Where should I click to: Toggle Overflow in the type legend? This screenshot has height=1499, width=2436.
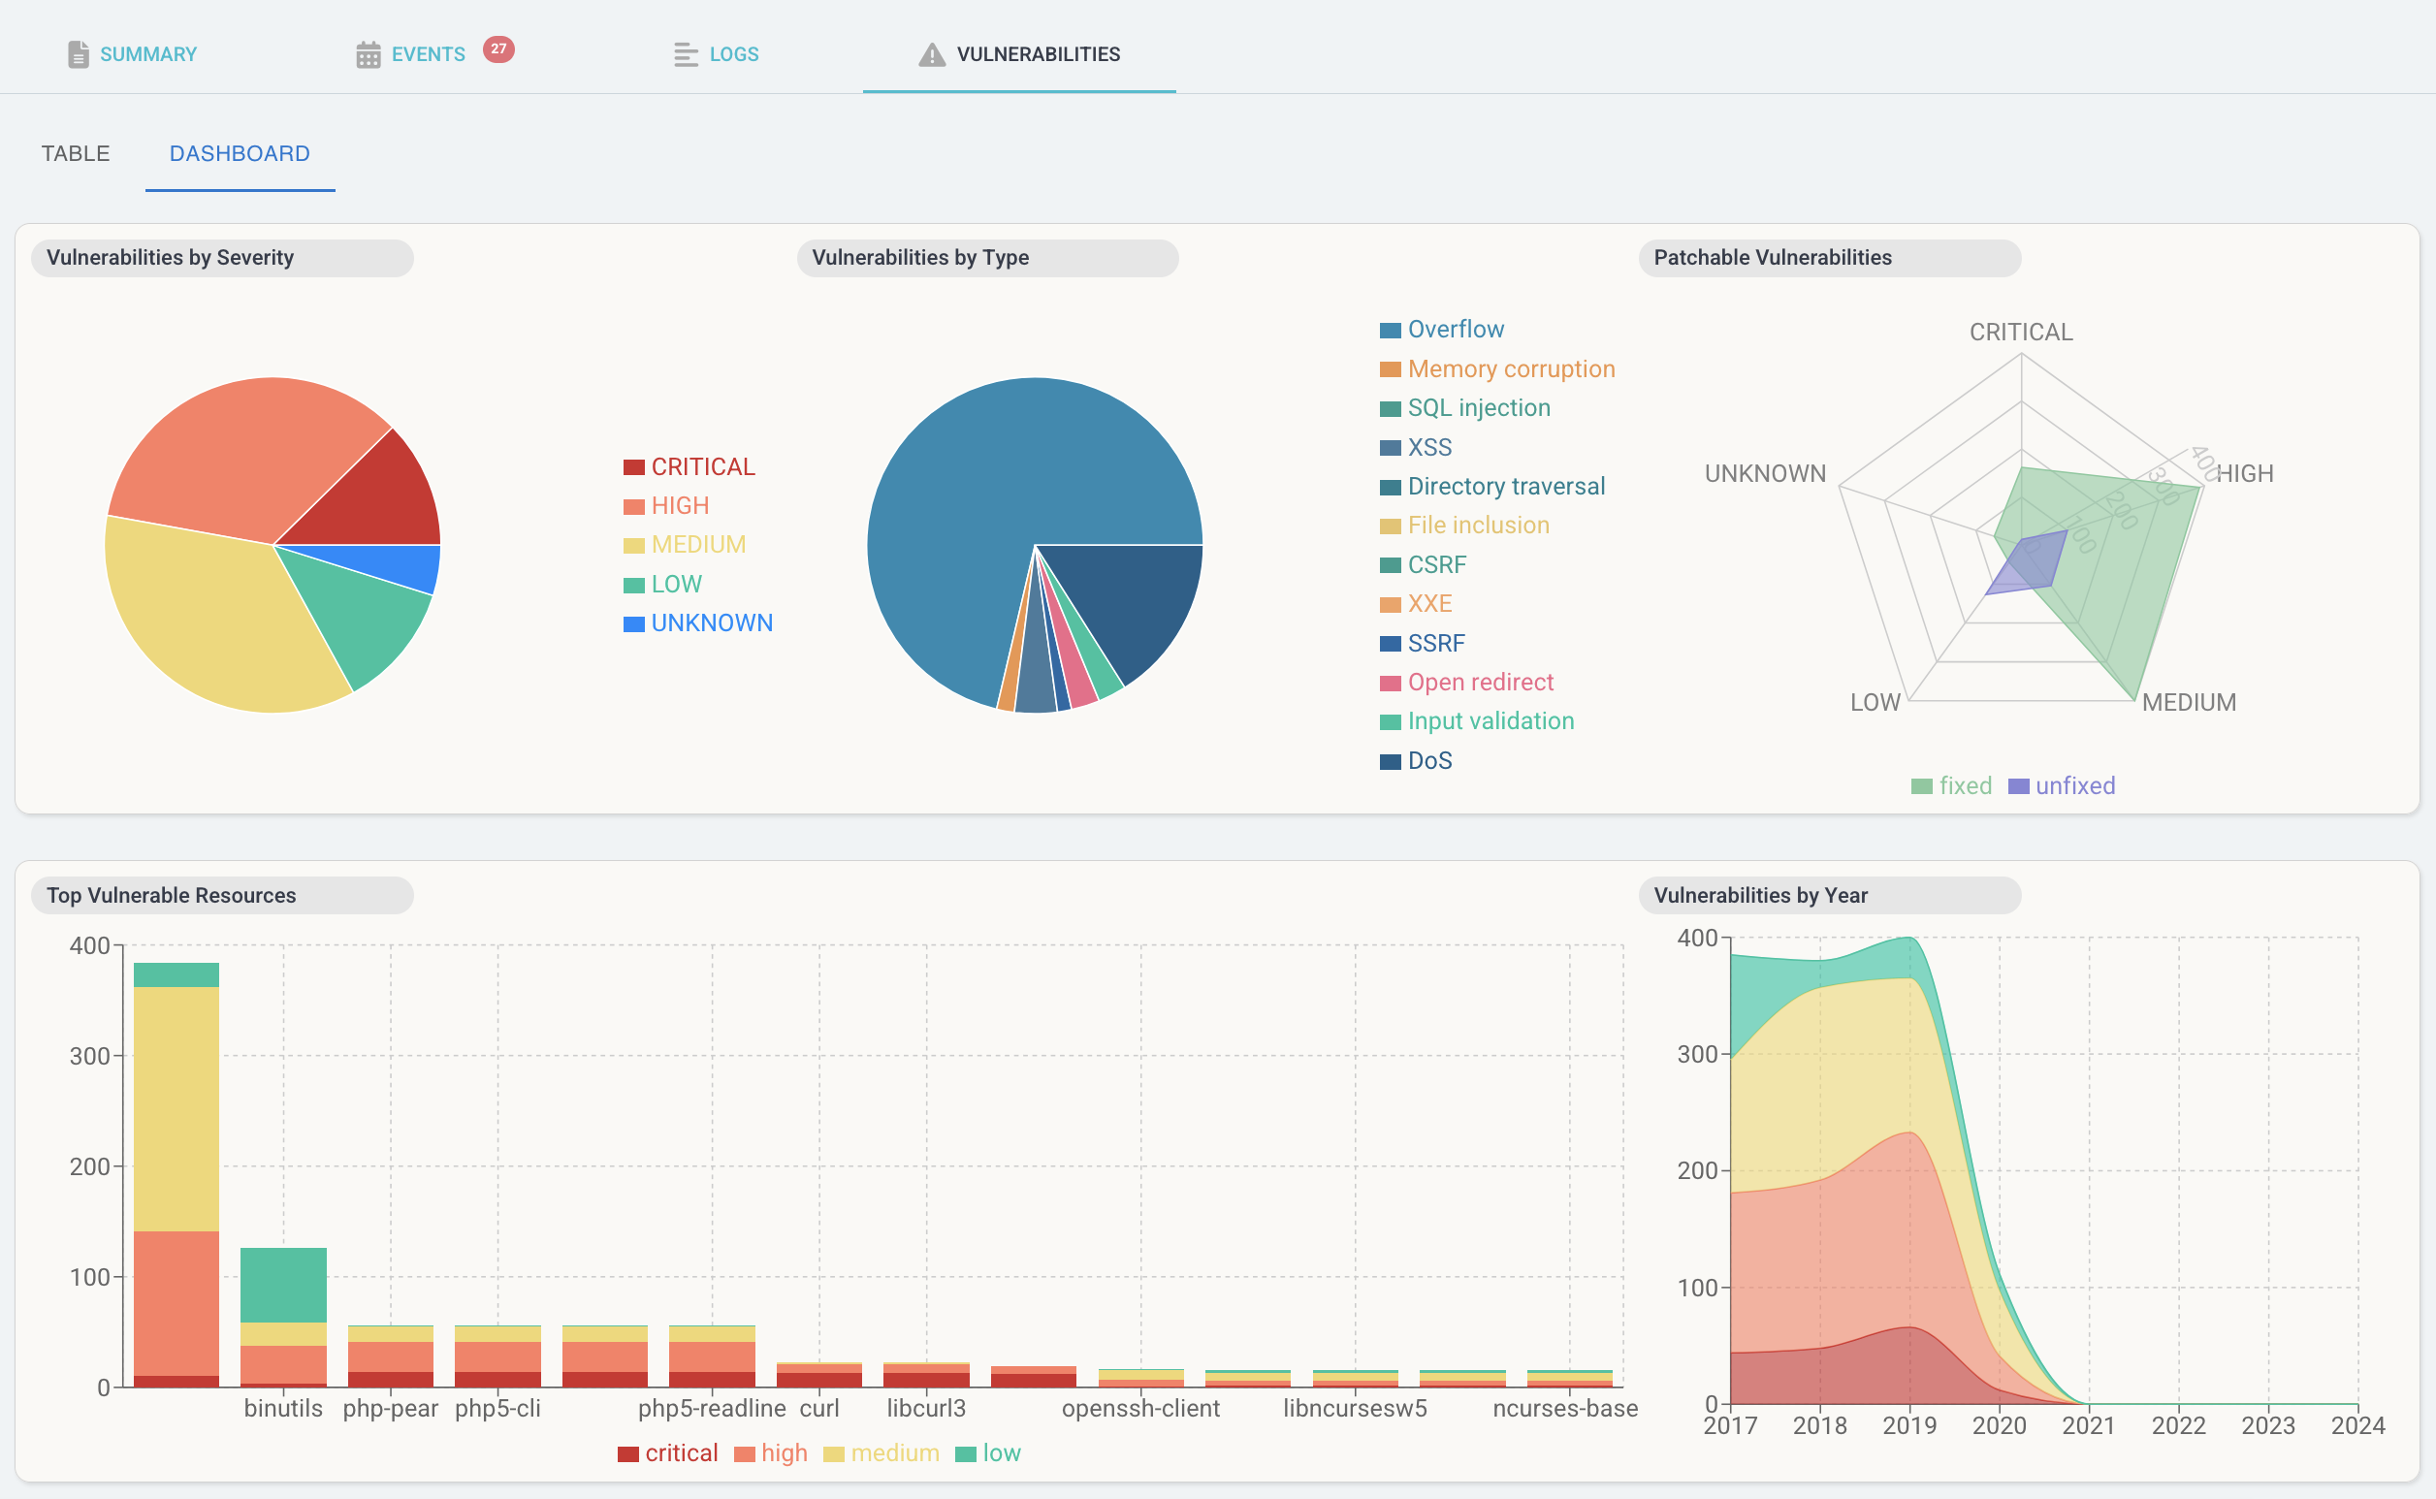pyautogui.click(x=1455, y=329)
